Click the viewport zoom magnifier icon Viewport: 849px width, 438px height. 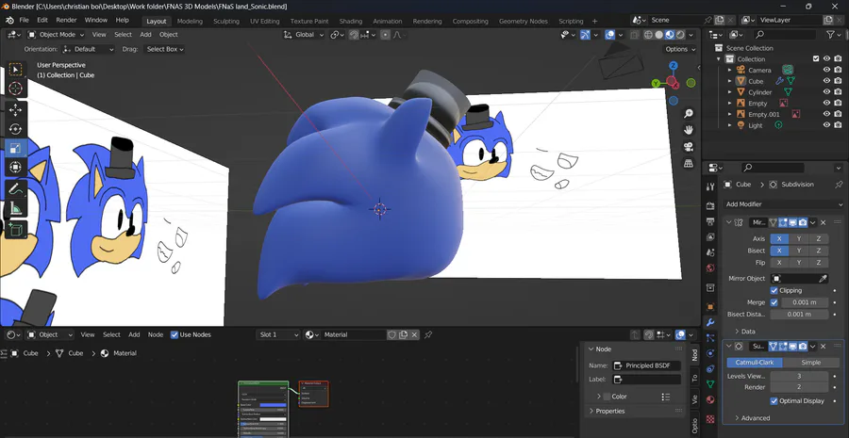[689, 114]
